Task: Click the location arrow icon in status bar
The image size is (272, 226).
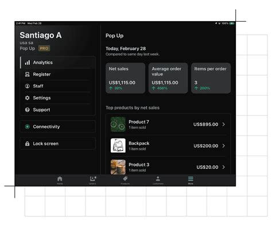Action: tap(216, 23)
